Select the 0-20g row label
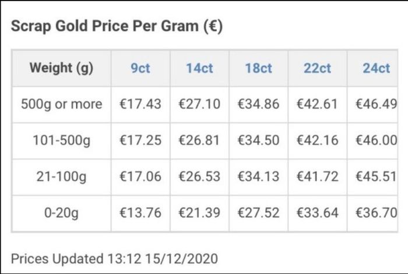 pos(61,213)
